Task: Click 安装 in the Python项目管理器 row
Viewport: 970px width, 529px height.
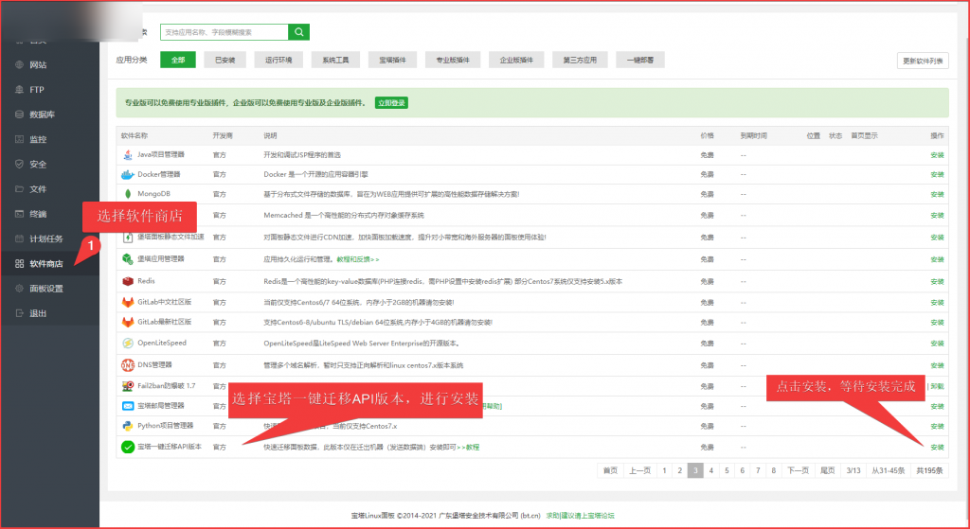Action: coord(937,427)
